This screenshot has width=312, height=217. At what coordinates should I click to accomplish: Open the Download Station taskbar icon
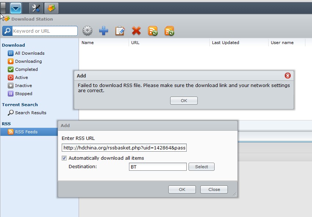click(51, 8)
